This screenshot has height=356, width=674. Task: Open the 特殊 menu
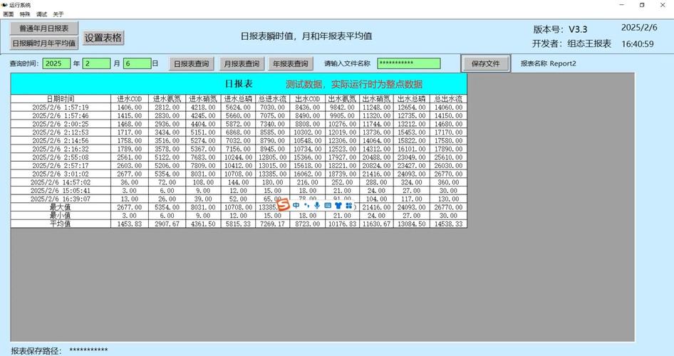[25, 14]
